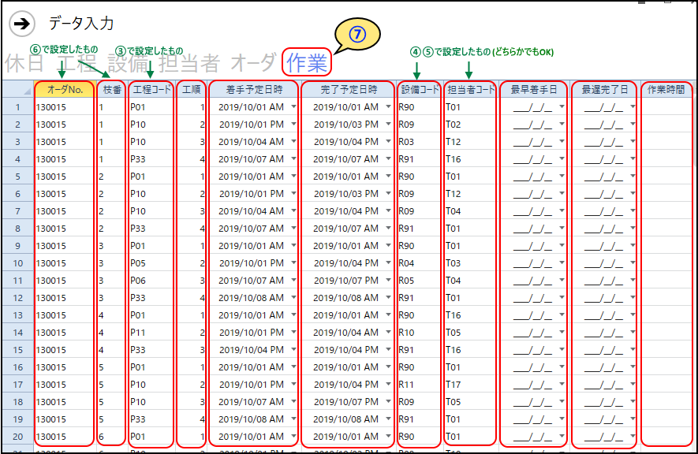Expand 完了予定日時 dropdown in row 5
This screenshot has height=454, width=698.
pos(388,177)
